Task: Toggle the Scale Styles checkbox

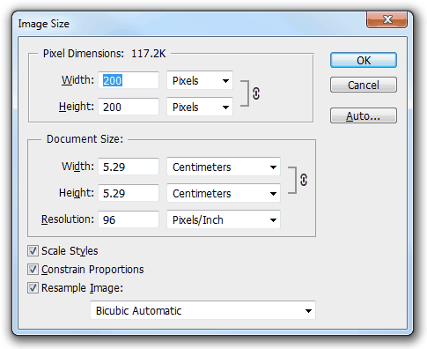Action: pyautogui.click(x=33, y=251)
